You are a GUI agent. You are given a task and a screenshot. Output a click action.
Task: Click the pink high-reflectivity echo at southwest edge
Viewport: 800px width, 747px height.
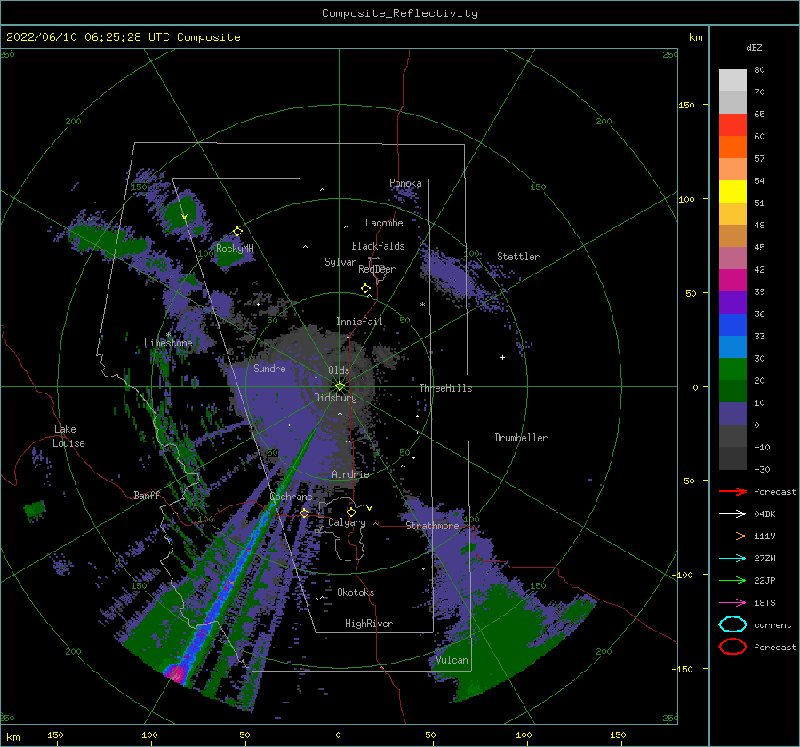tap(176, 673)
